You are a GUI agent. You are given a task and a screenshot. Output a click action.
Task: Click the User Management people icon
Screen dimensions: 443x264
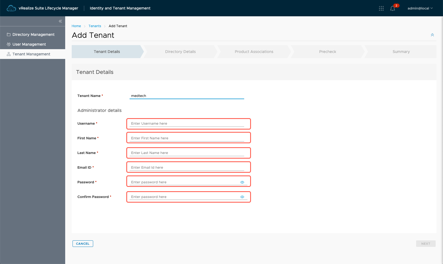(9, 44)
